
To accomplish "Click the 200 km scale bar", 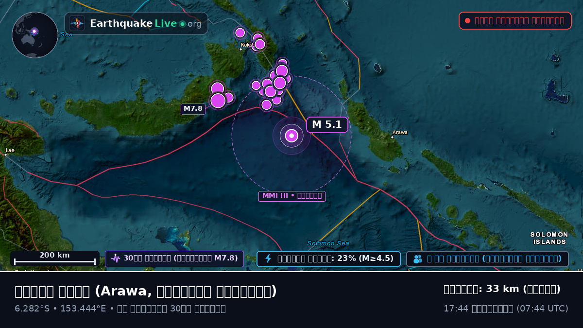I will 54,259.
